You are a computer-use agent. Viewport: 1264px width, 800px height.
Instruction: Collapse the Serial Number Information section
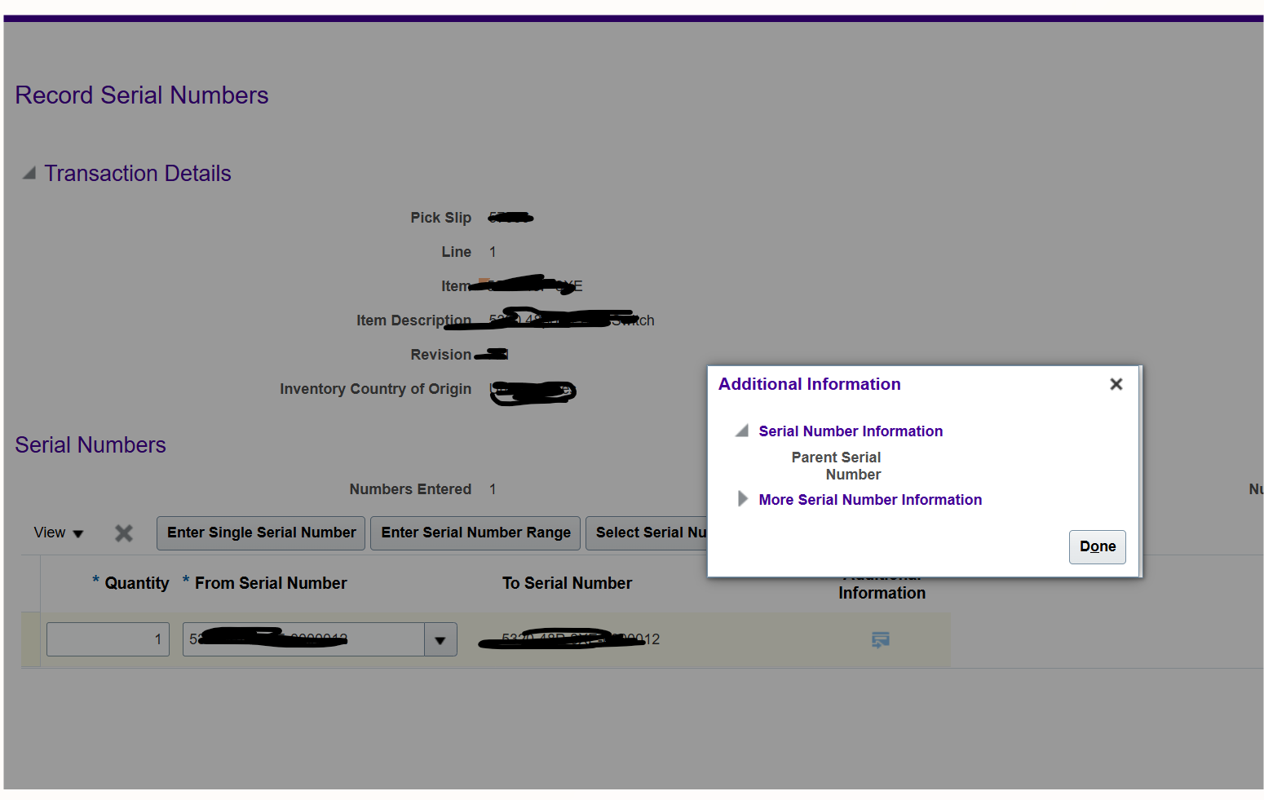point(740,431)
